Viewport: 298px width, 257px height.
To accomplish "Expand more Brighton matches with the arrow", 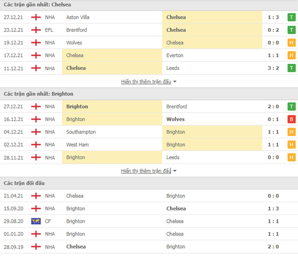I will pos(175,171).
